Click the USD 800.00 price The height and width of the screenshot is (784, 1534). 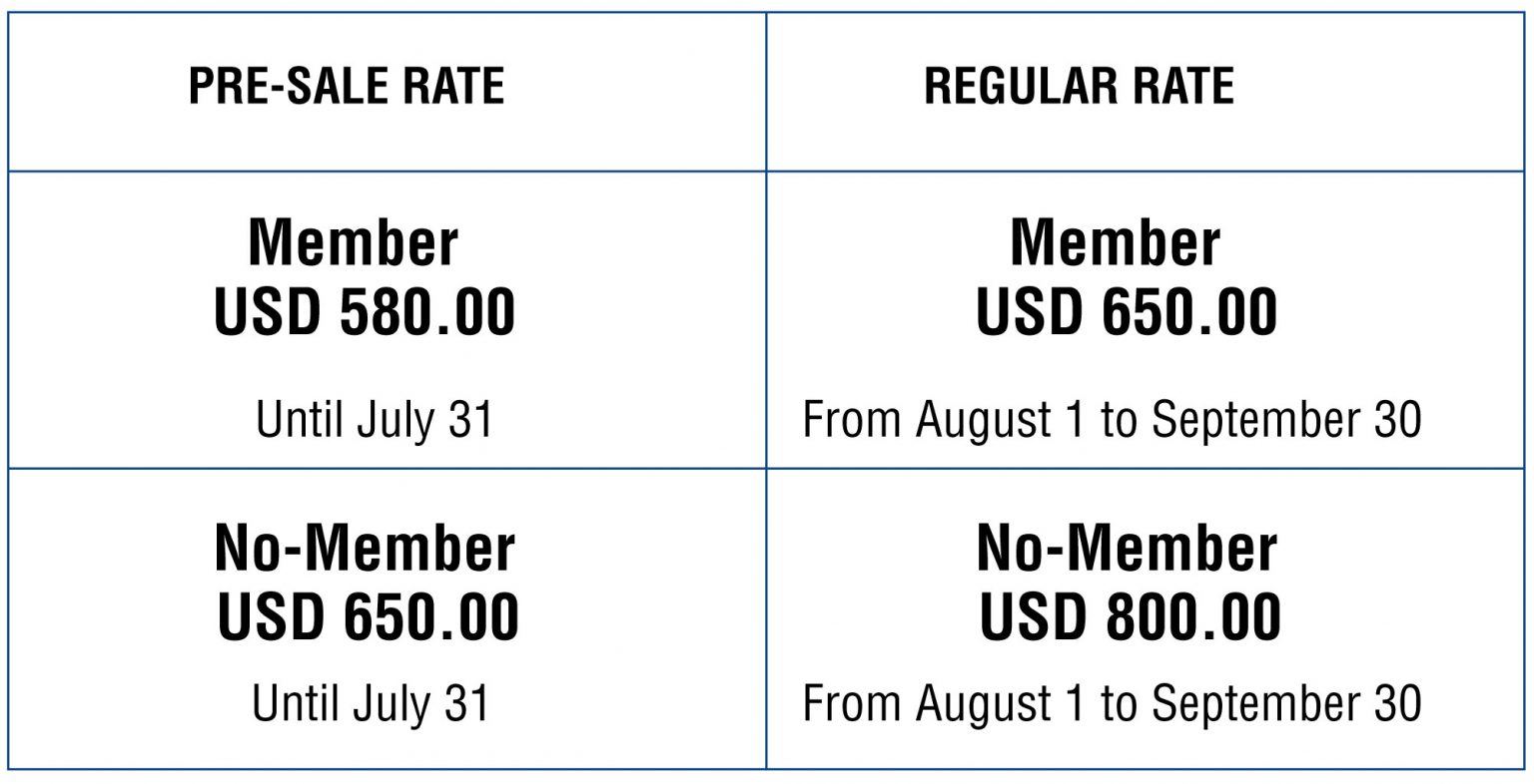point(1131,616)
